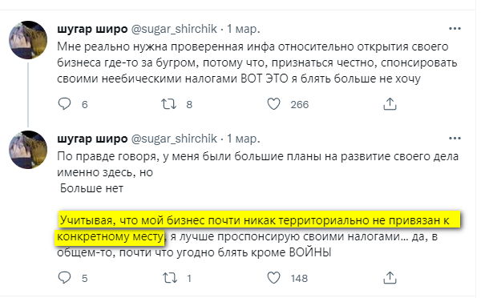Screen dimensions: 489x298
Task: Like the first tweet with 266 likes
Action: [274, 104]
